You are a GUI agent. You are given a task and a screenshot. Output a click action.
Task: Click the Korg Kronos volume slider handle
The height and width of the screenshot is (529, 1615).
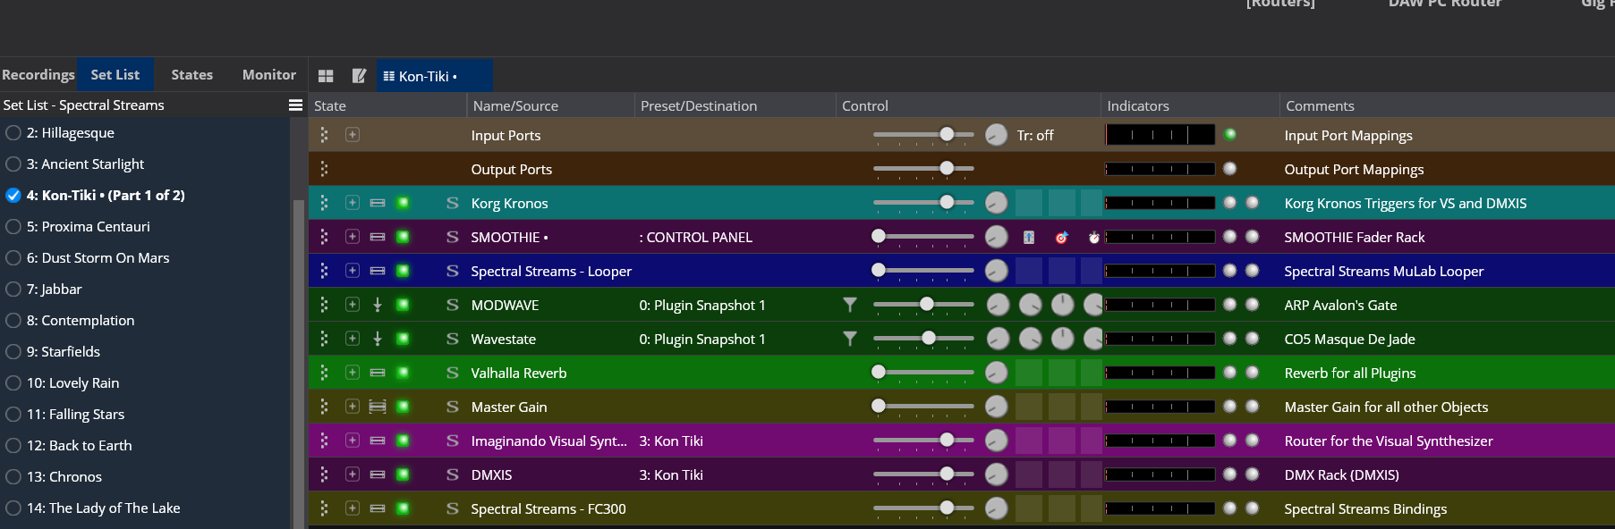947,203
